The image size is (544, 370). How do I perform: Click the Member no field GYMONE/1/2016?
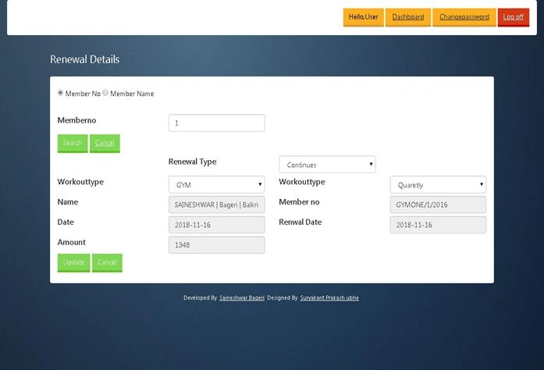[438, 205]
